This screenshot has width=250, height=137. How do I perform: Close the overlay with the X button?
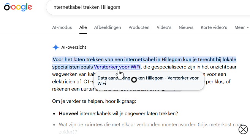243,129
